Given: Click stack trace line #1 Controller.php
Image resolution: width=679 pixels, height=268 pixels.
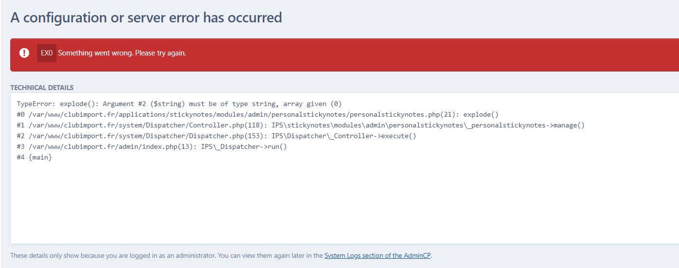Looking at the screenshot, I should click(301, 125).
